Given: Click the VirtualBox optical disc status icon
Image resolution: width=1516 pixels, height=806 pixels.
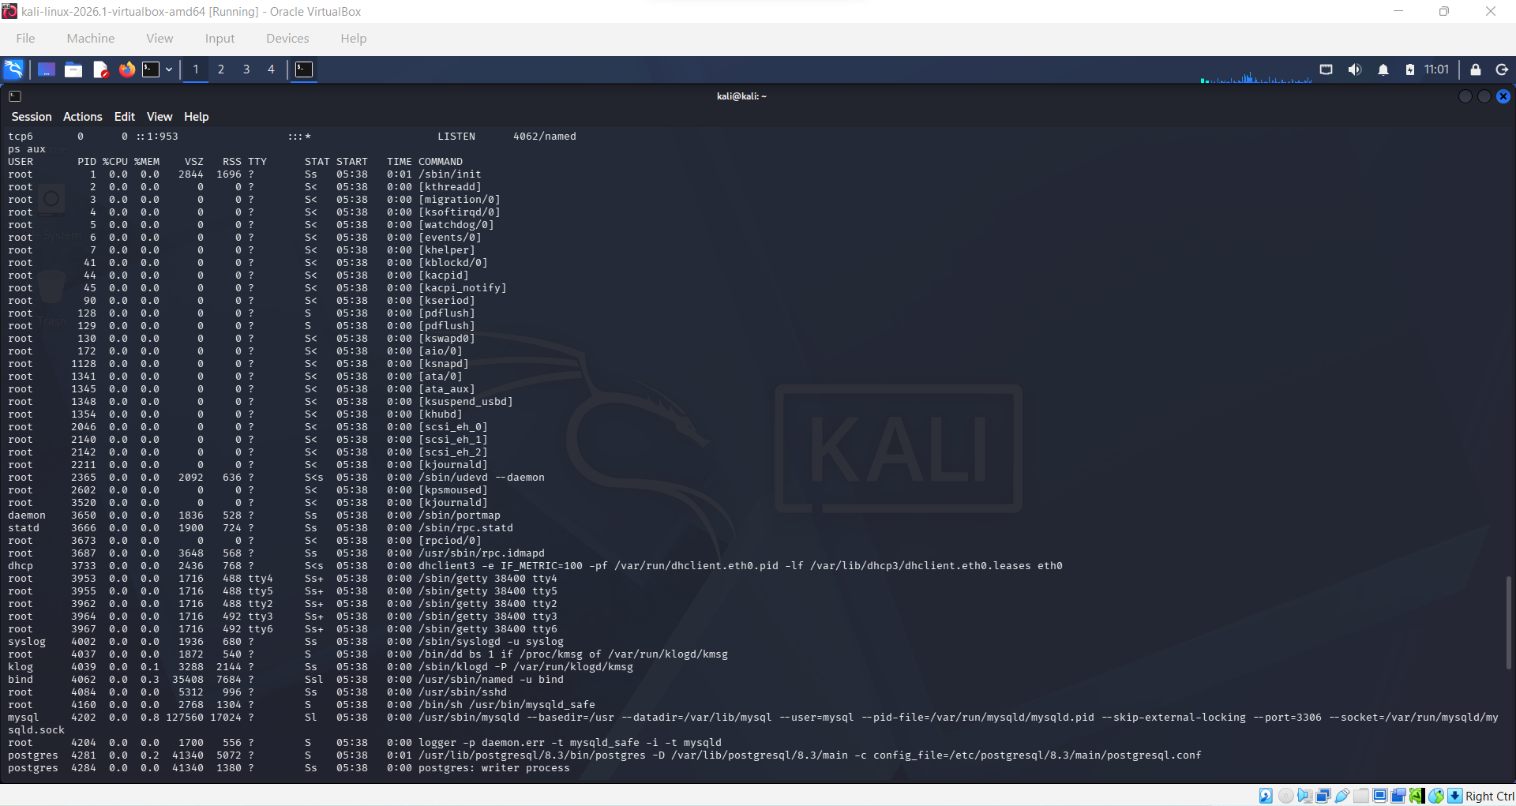Looking at the screenshot, I should [1285, 796].
